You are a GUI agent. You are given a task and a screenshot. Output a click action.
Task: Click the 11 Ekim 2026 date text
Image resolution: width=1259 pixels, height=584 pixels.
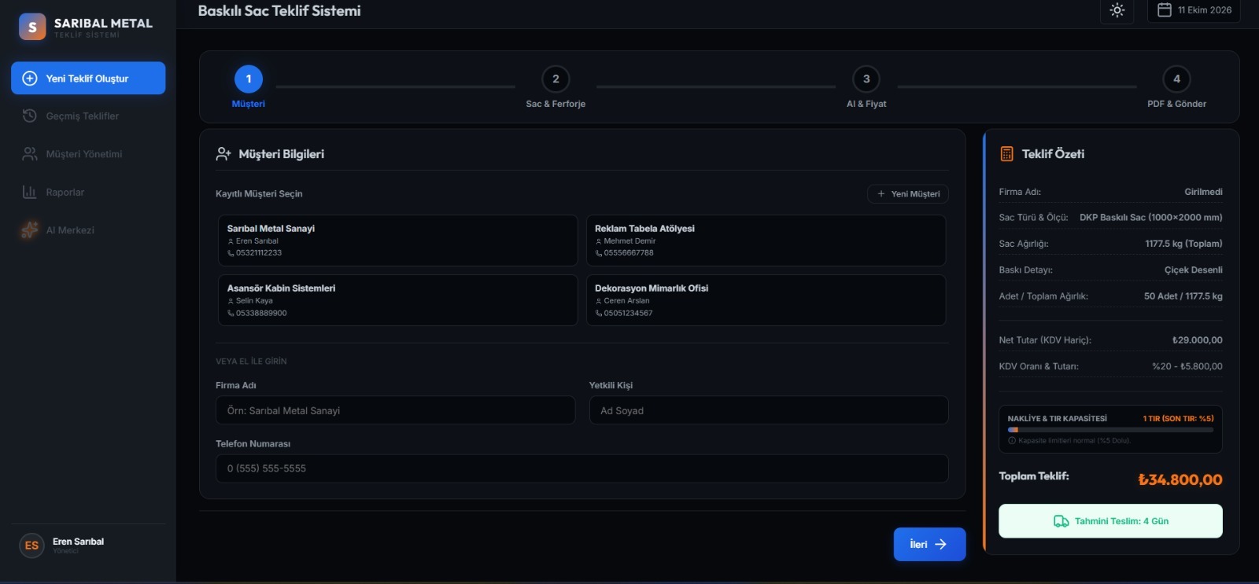pos(1205,10)
